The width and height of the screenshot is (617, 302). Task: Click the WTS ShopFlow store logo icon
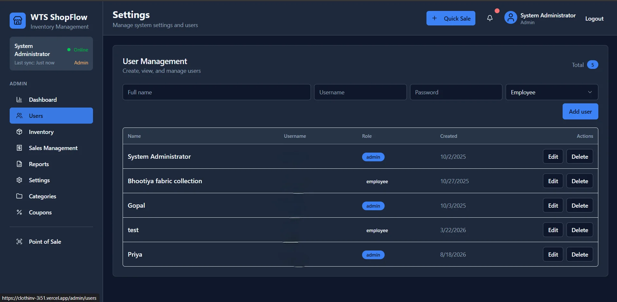(x=18, y=21)
